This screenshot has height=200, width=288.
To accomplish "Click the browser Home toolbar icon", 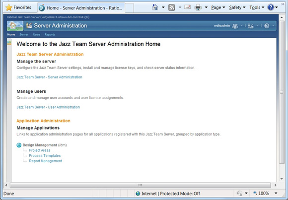I will [155, 7].
